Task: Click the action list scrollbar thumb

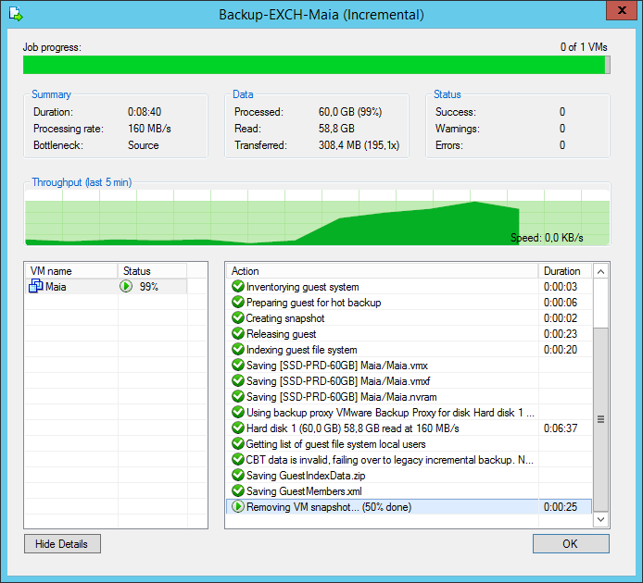Action: (x=600, y=418)
